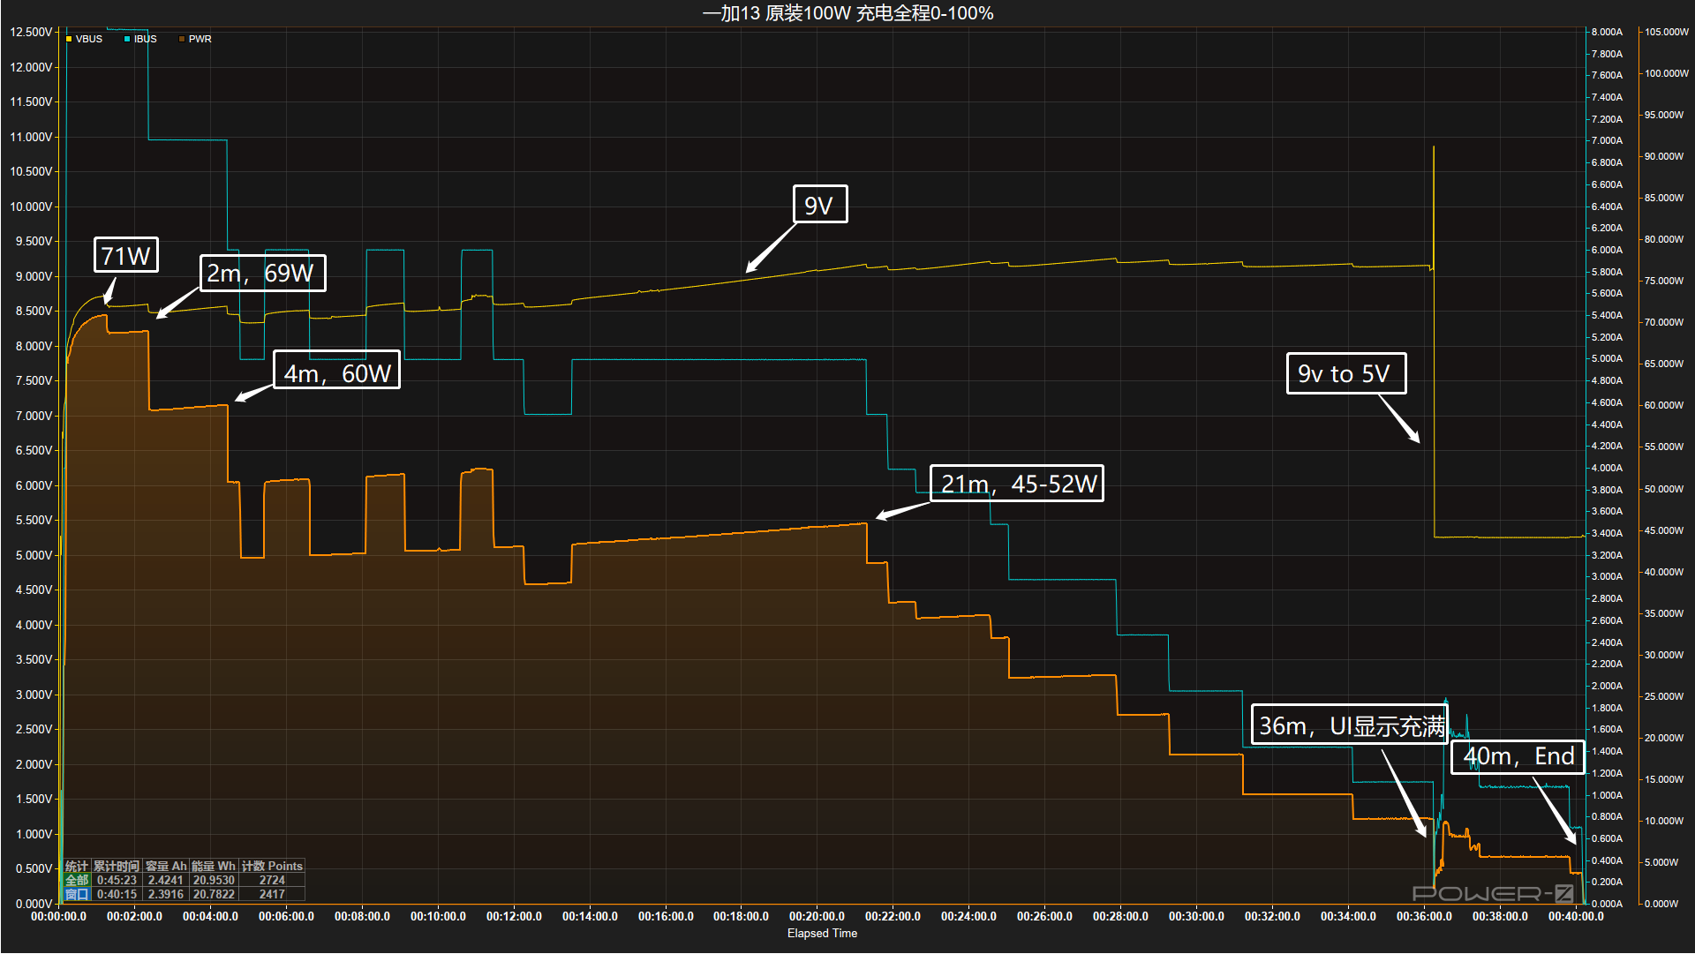Click the 0.000V voltage axis tick
Viewport: 1695px width, 954px height.
(34, 904)
